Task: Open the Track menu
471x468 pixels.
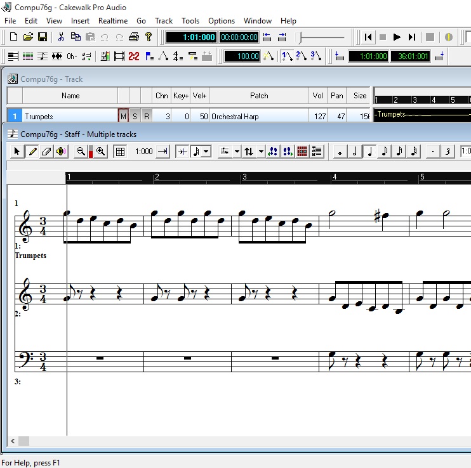Action: (x=164, y=21)
